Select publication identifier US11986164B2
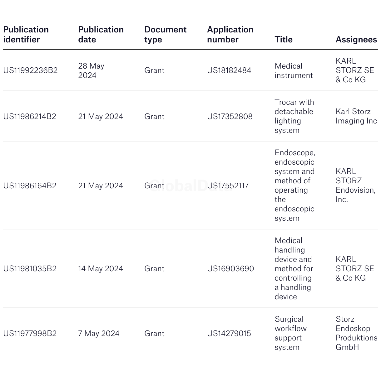The width and height of the screenshot is (381, 371). pos(30,186)
